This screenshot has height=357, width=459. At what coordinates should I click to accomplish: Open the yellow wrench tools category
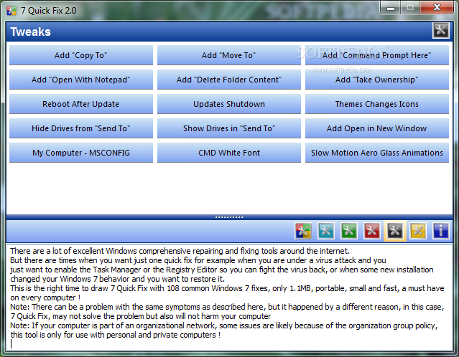(x=418, y=231)
